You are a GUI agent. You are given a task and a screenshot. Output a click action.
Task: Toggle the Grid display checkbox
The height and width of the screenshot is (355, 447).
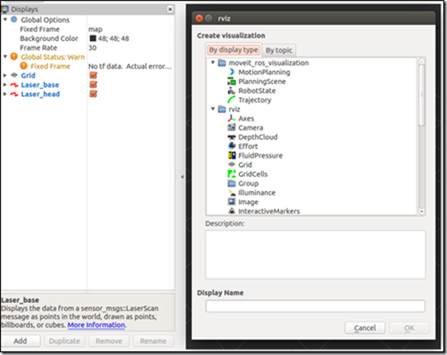click(x=93, y=75)
